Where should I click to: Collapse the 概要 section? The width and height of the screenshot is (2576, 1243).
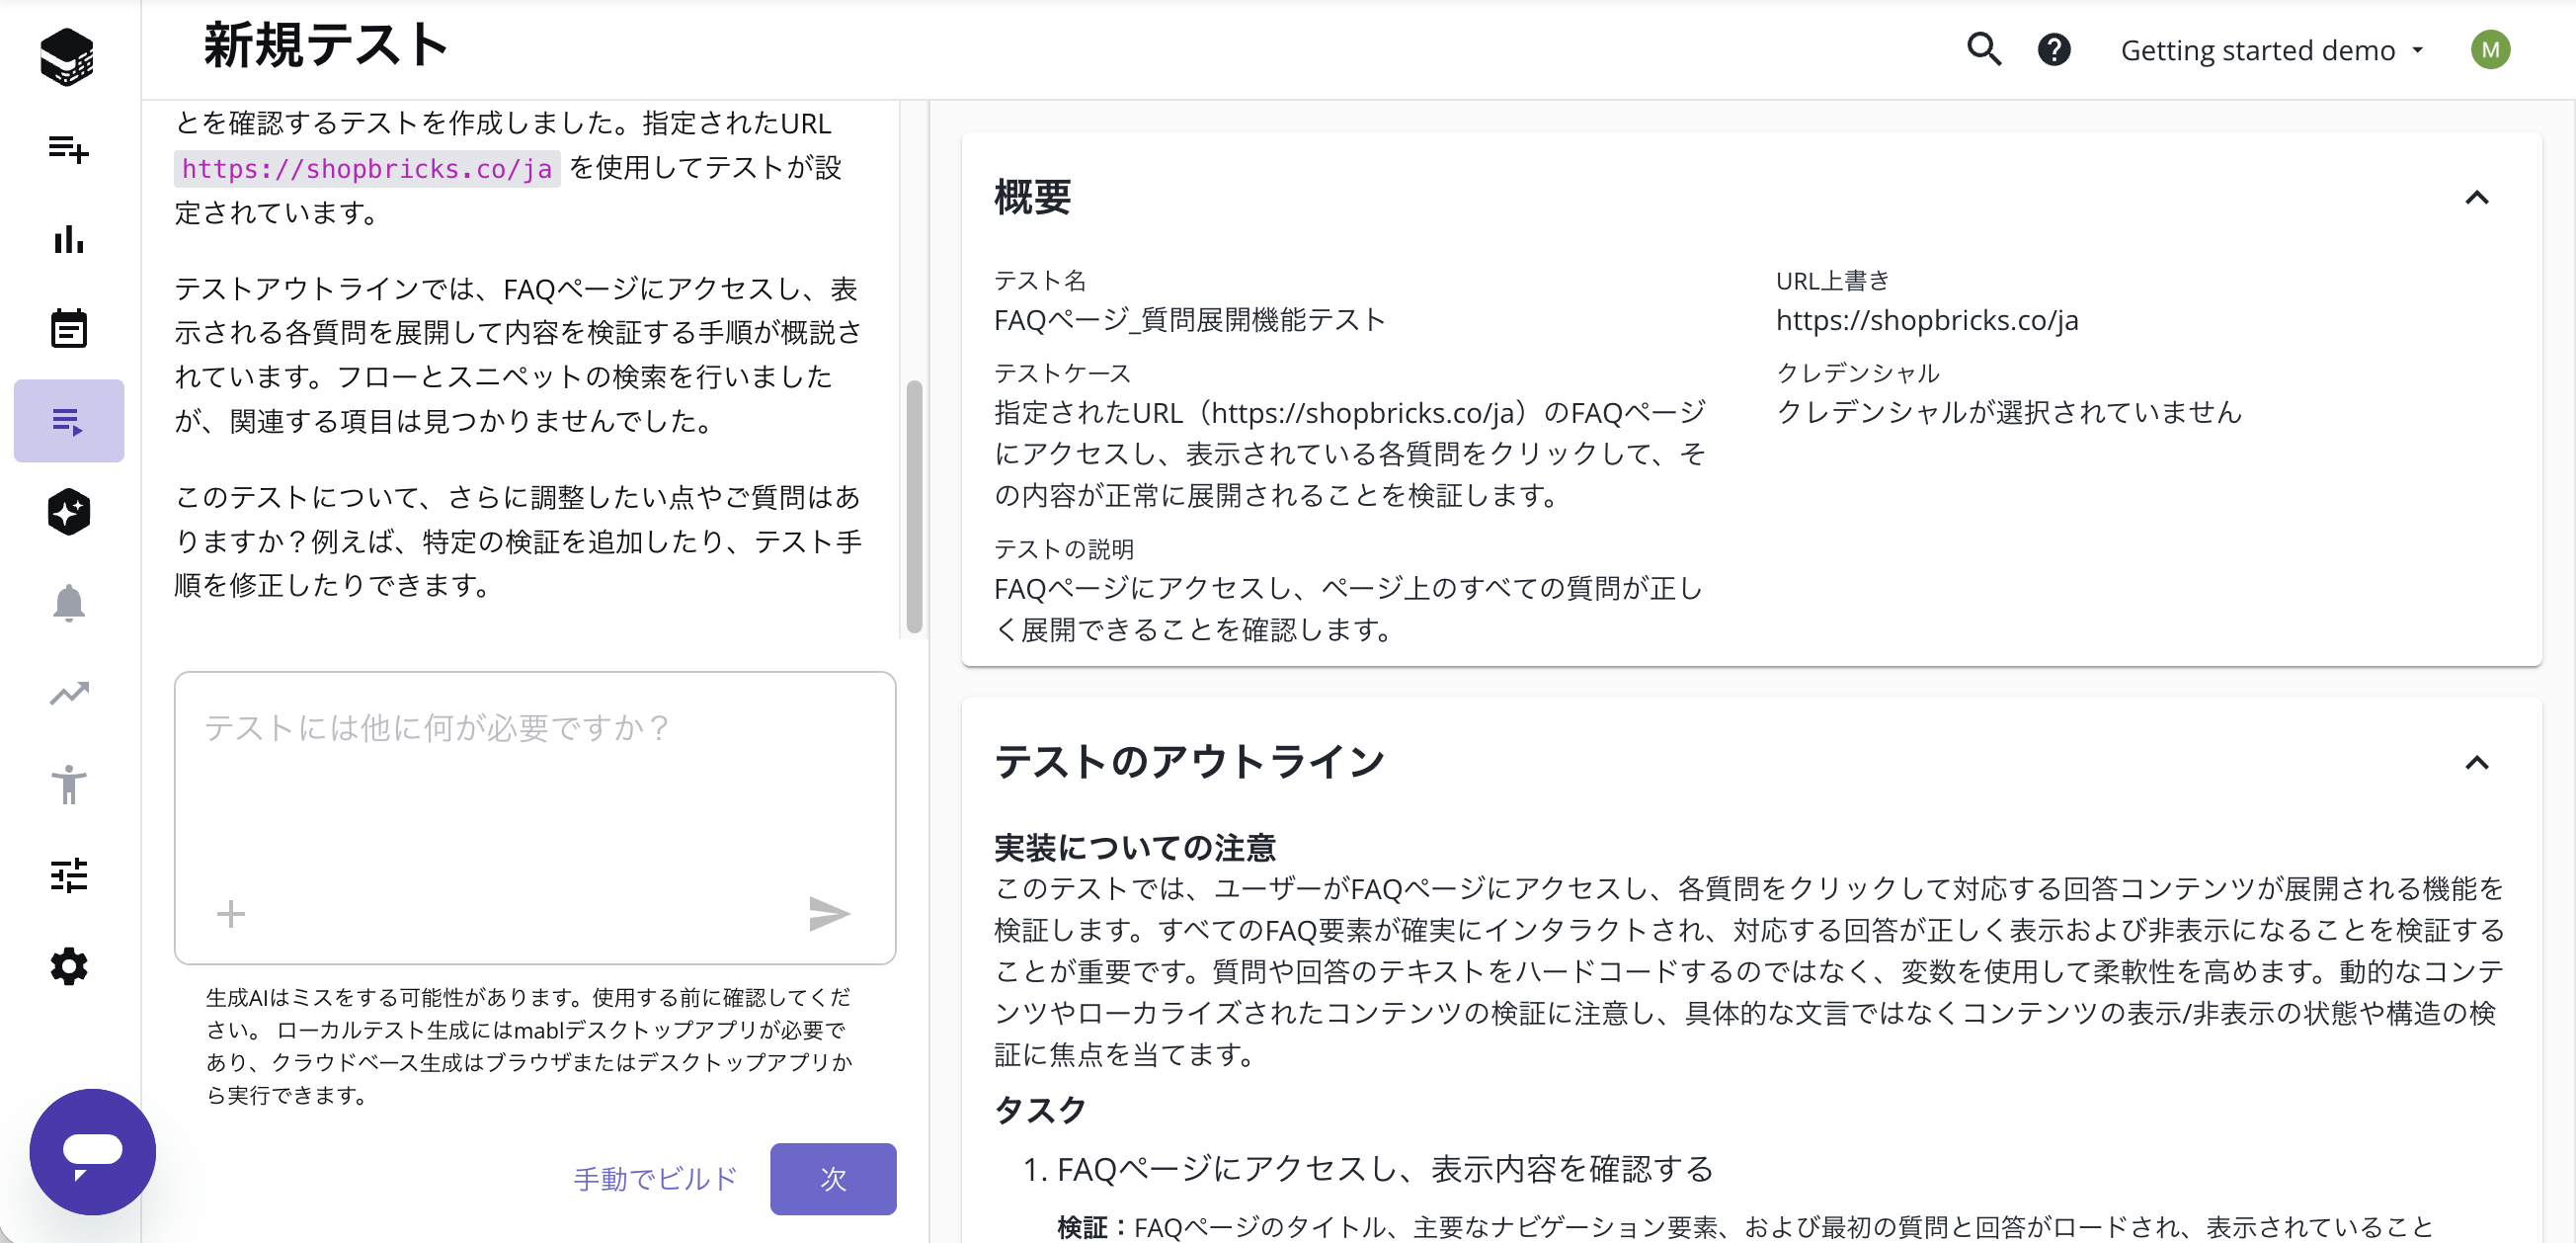(2476, 197)
